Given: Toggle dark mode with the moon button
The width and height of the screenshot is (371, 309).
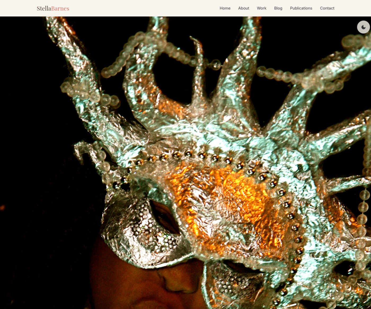Looking at the screenshot, I should click(x=363, y=27).
